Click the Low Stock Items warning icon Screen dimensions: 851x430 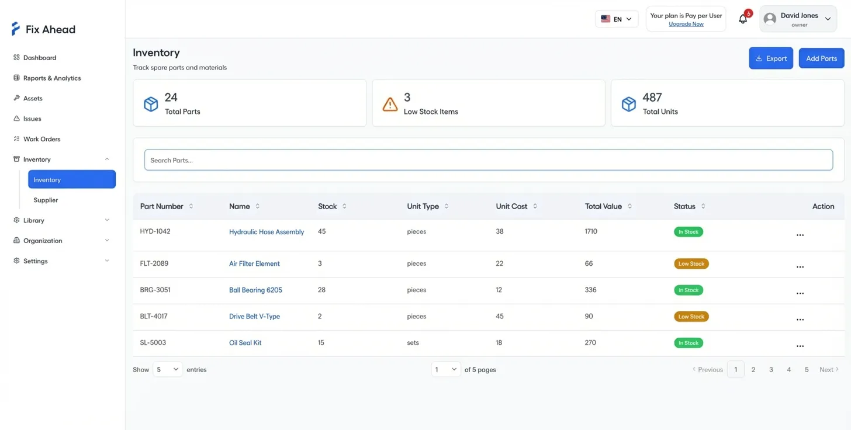[390, 104]
